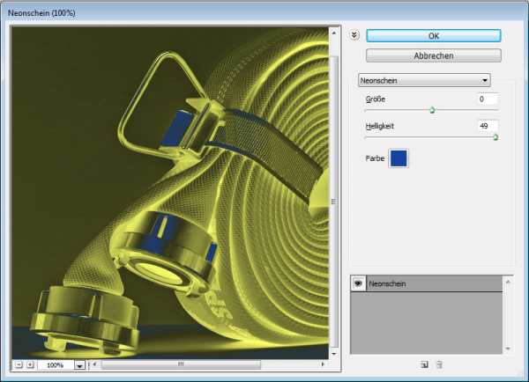Click the Helligkeit value field
The height and width of the screenshot is (382, 529).
tap(488, 127)
